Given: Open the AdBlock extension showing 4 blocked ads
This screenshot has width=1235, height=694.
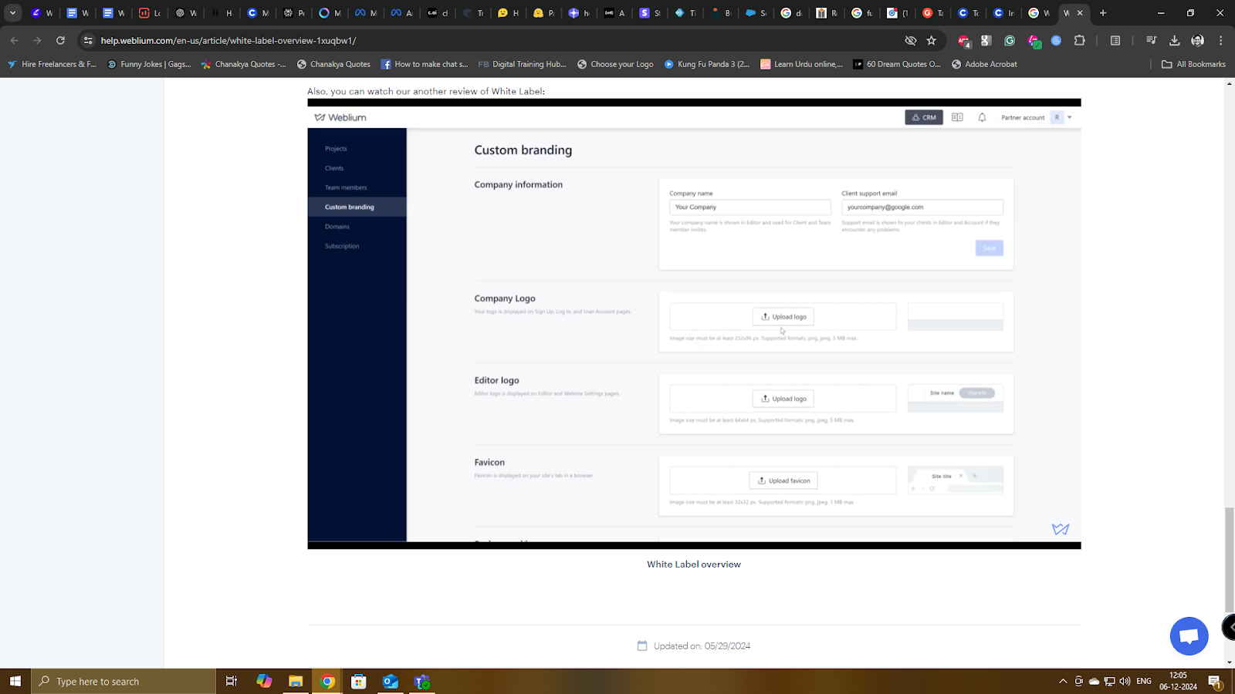Looking at the screenshot, I should point(963,40).
